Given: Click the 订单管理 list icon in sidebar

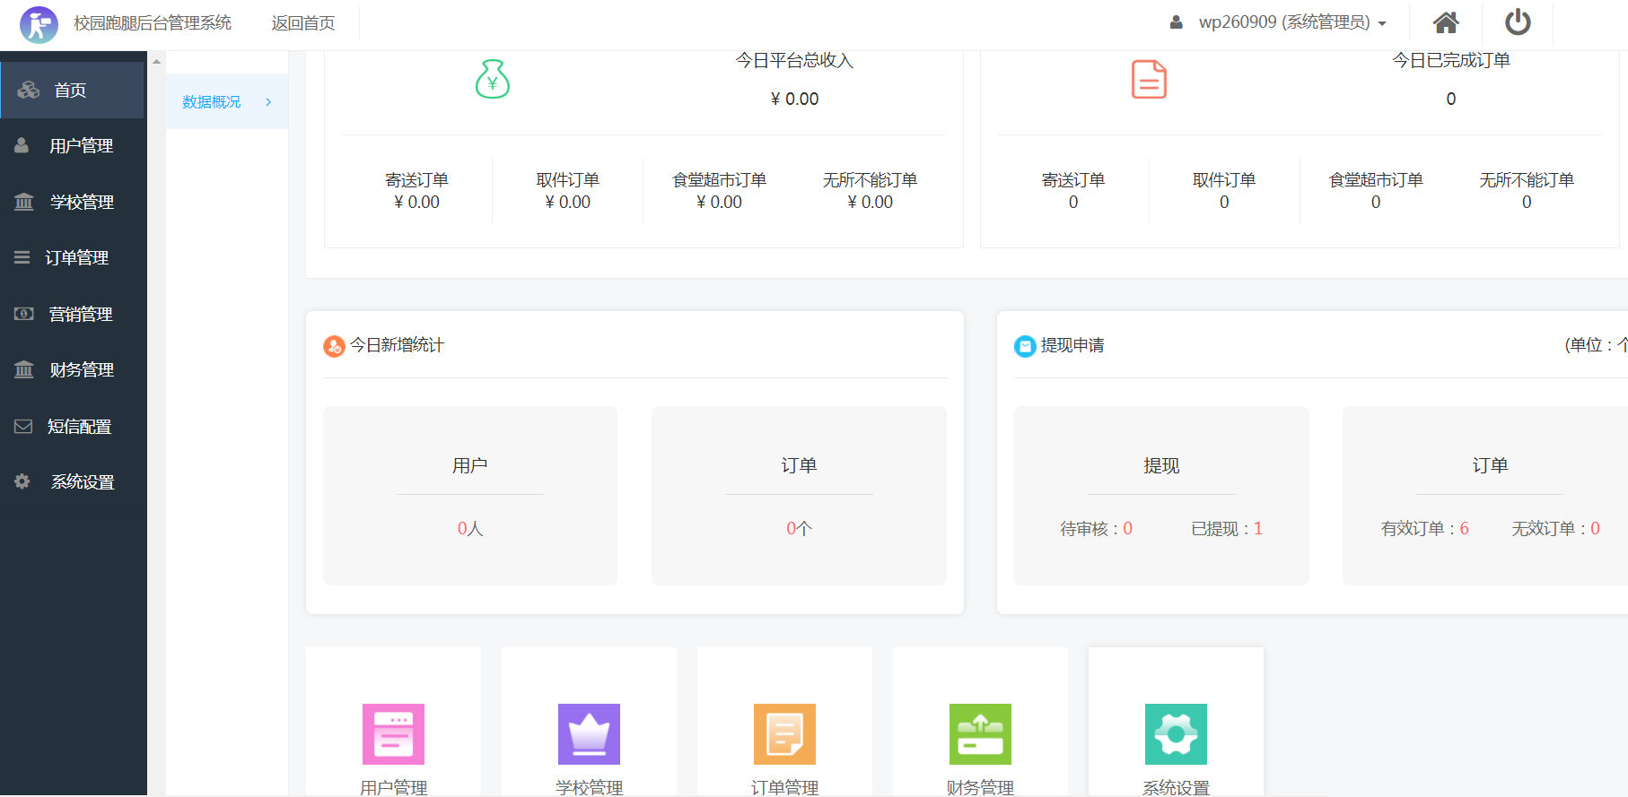Looking at the screenshot, I should [22, 257].
